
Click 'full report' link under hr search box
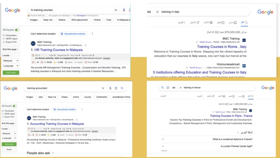(81, 15)
